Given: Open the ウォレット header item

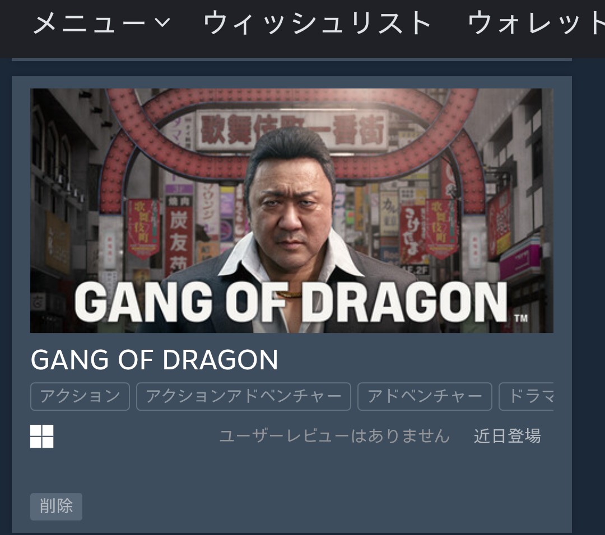Looking at the screenshot, I should pos(536,23).
